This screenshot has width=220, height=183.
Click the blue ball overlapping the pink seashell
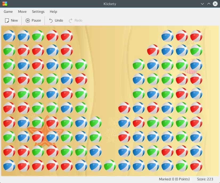196,65
